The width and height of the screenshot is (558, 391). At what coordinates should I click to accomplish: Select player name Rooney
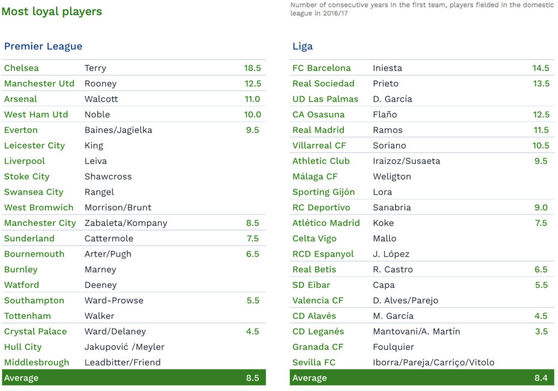point(100,83)
